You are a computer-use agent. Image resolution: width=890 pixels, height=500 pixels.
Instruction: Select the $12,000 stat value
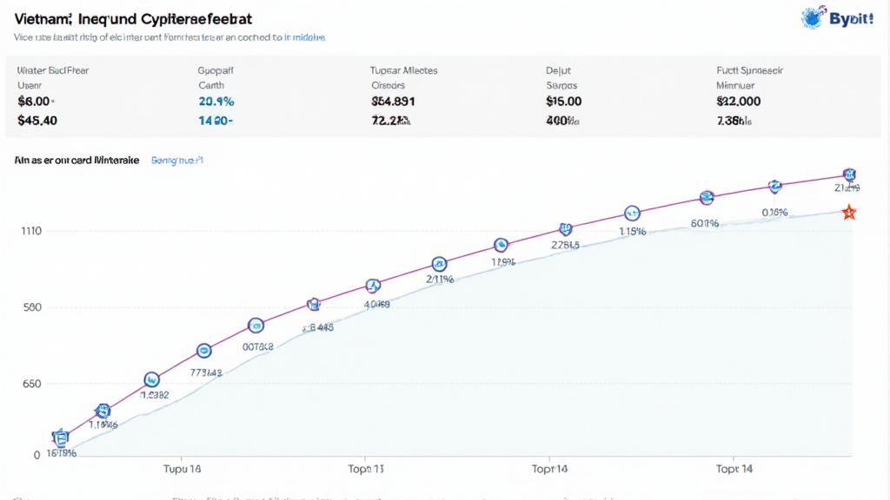pyautogui.click(x=738, y=101)
